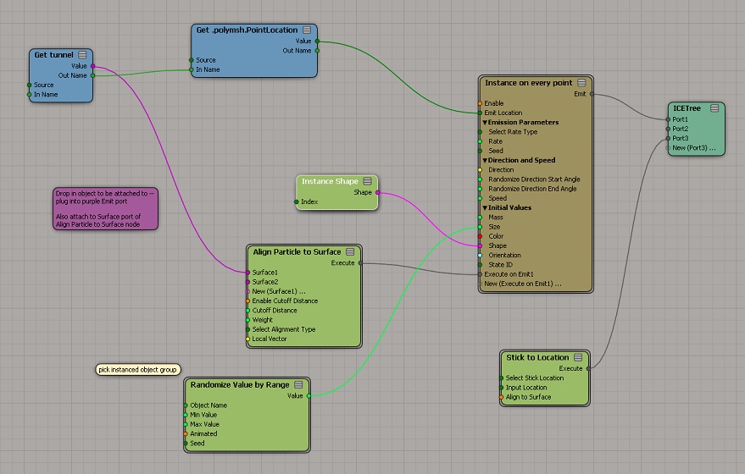Open the Randomize Value by Range node menu icon
Image resolution: width=745 pixels, height=474 pixels.
click(298, 385)
